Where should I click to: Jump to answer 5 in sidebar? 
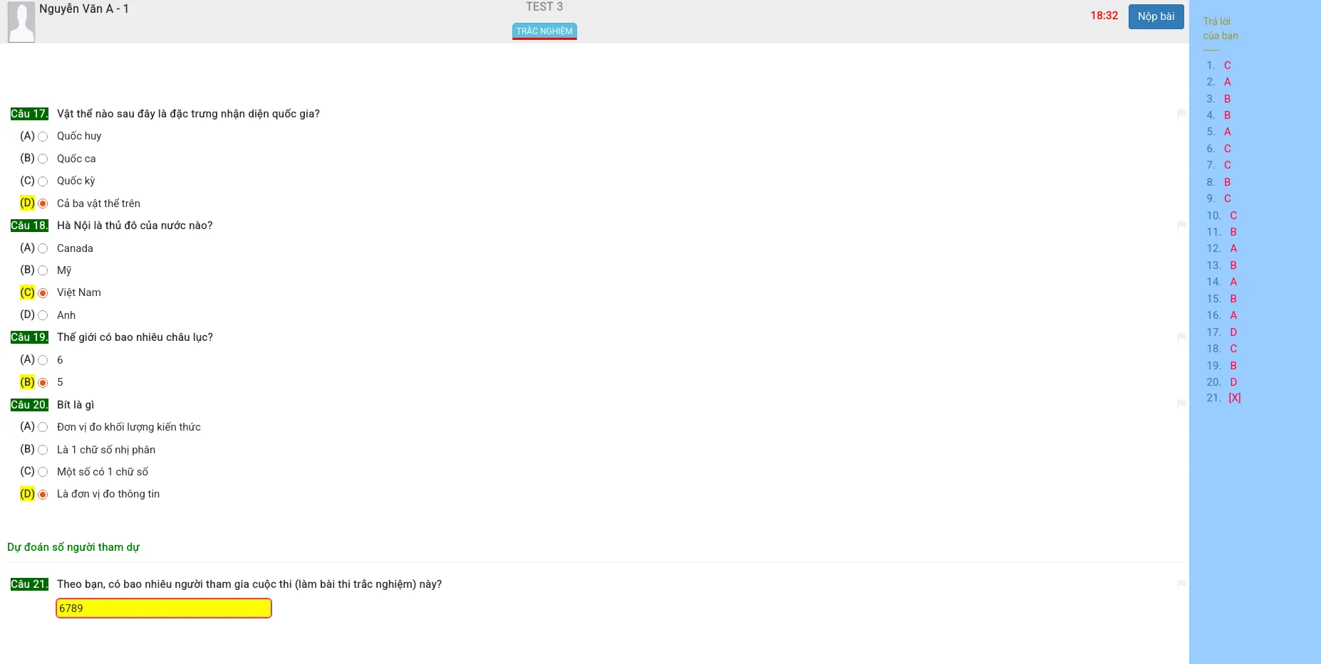[1218, 132]
